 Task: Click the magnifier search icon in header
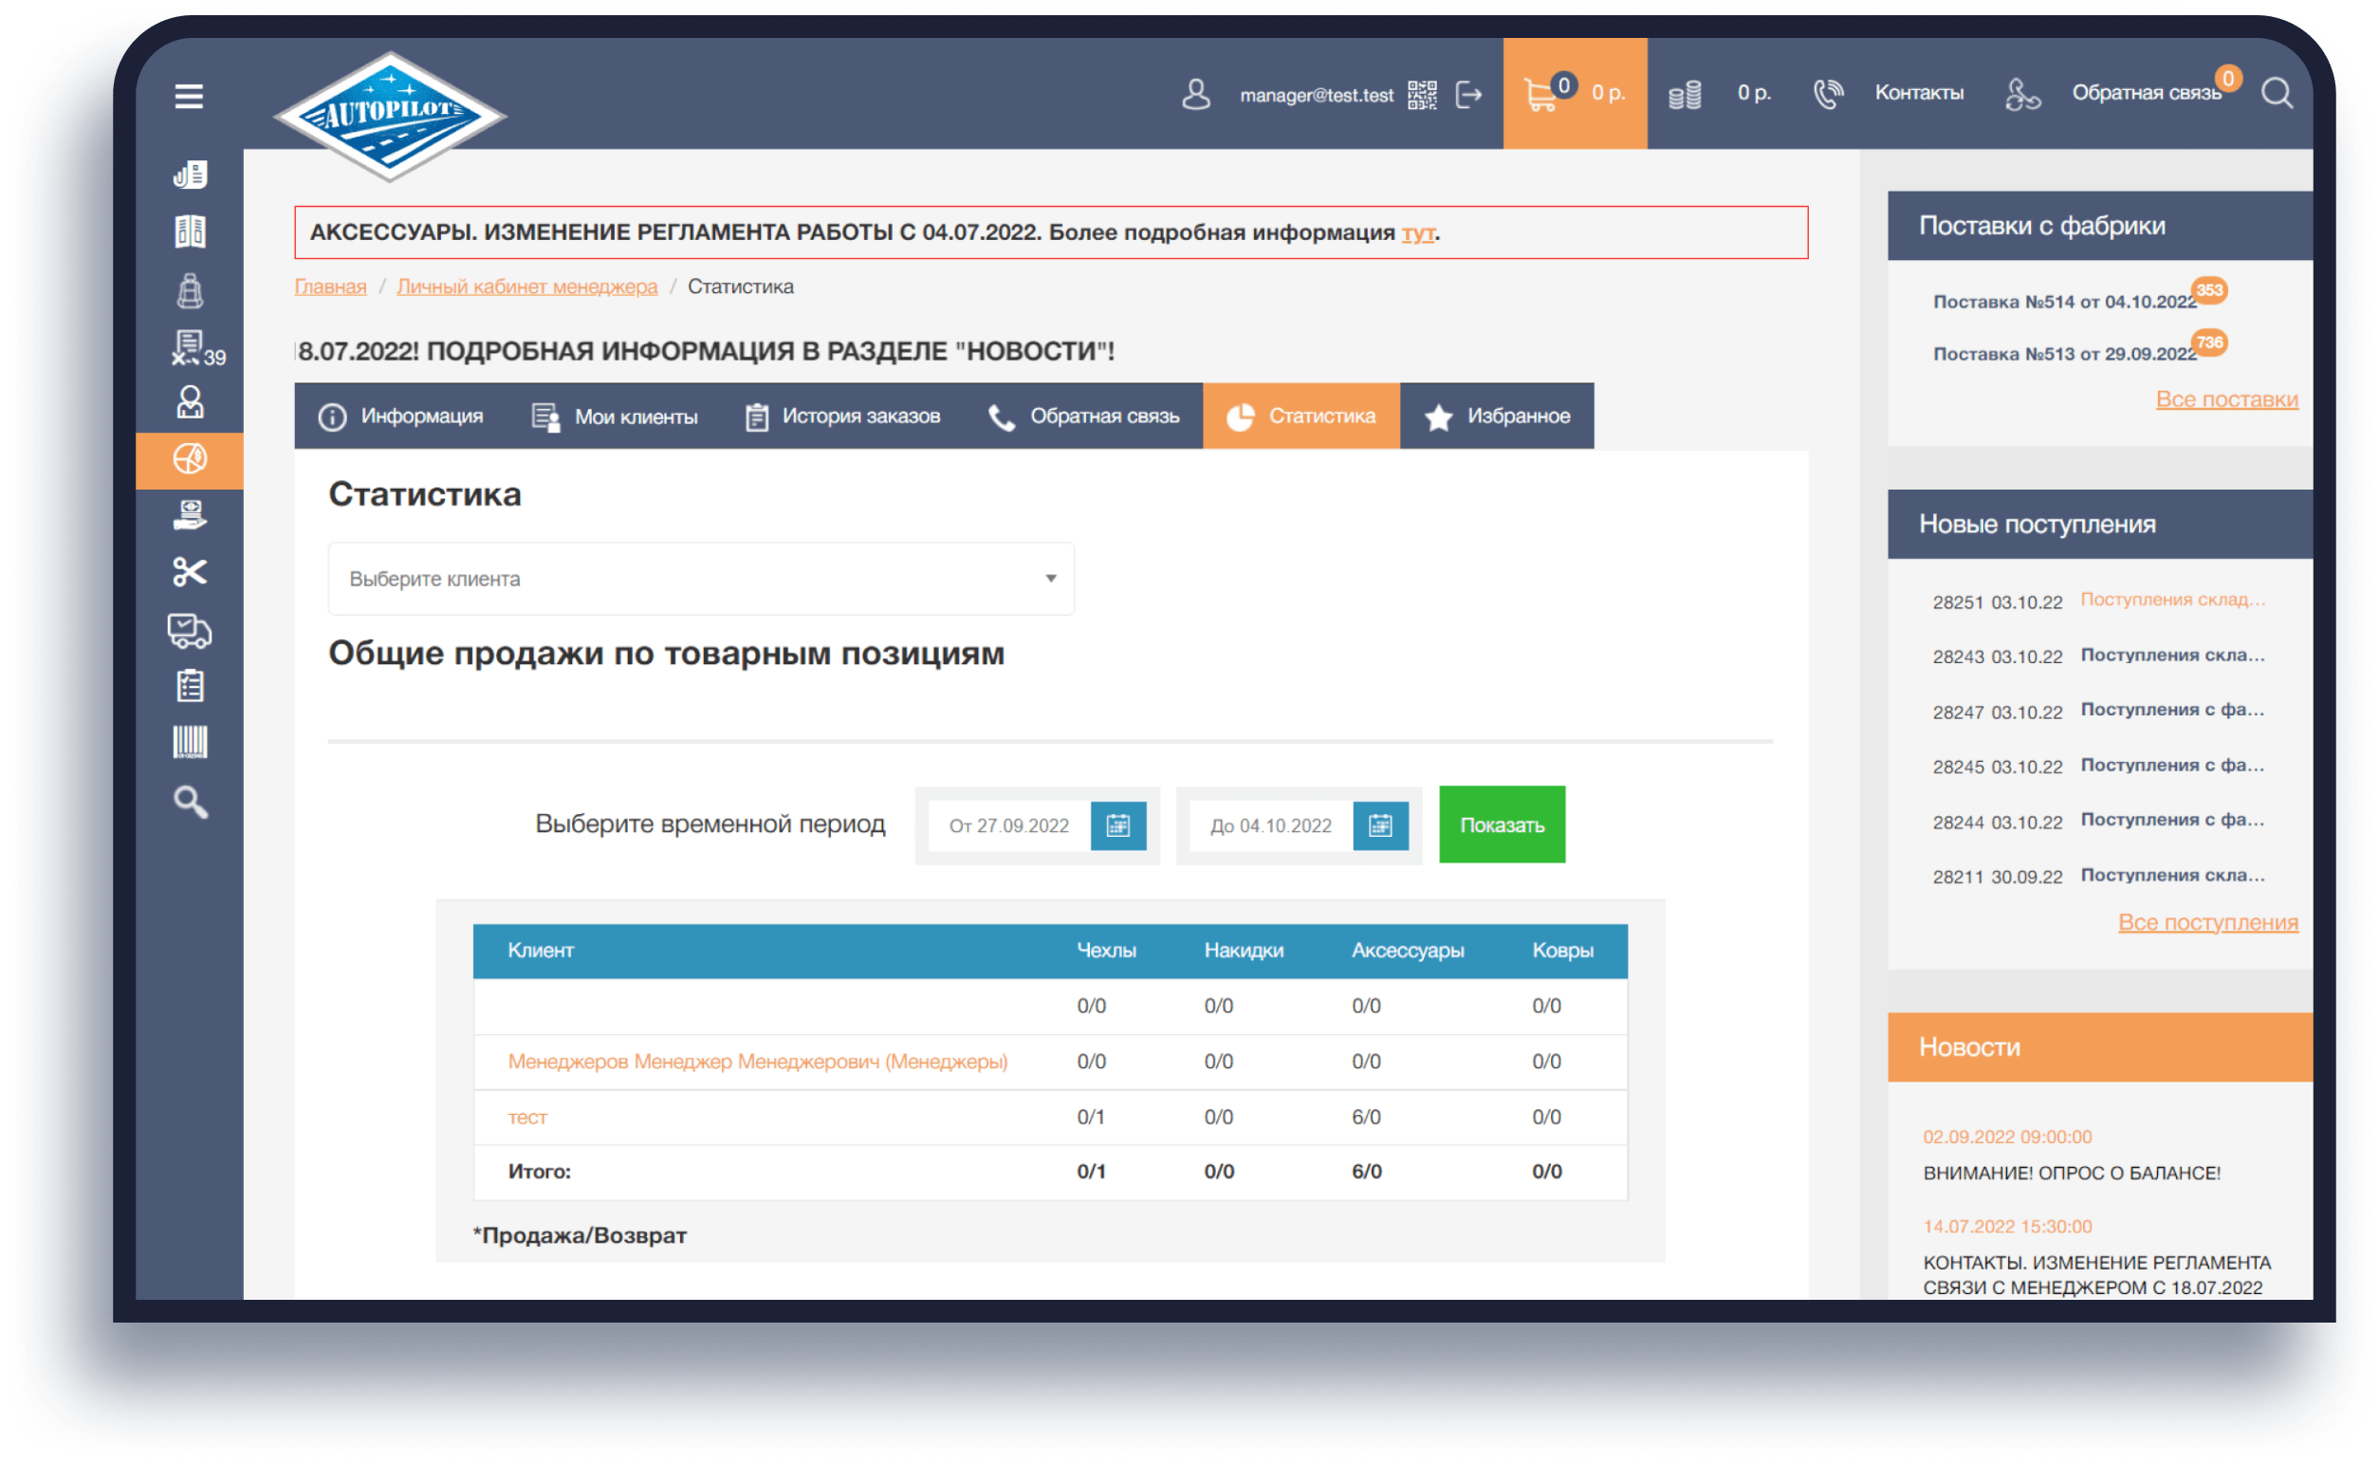point(2277,94)
